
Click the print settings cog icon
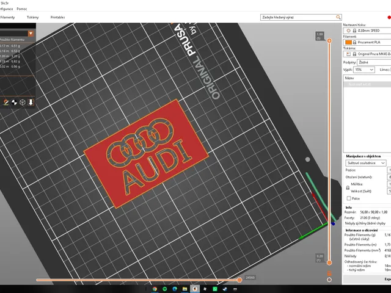pos(349,31)
